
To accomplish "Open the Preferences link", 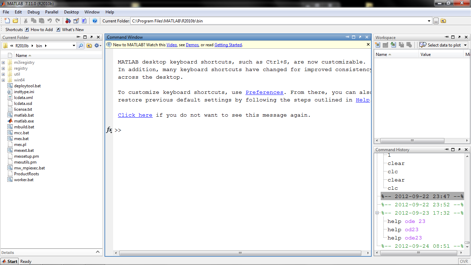I will (264, 92).
